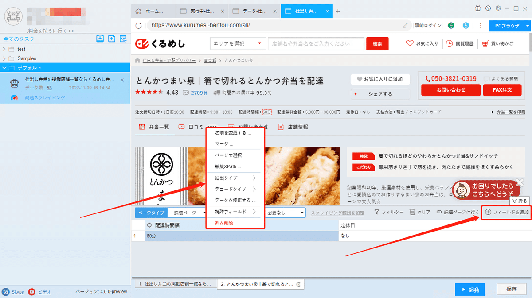The width and height of the screenshot is (532, 298).
Task: Choose ページで選択 from the context menu
Action: 228,155
